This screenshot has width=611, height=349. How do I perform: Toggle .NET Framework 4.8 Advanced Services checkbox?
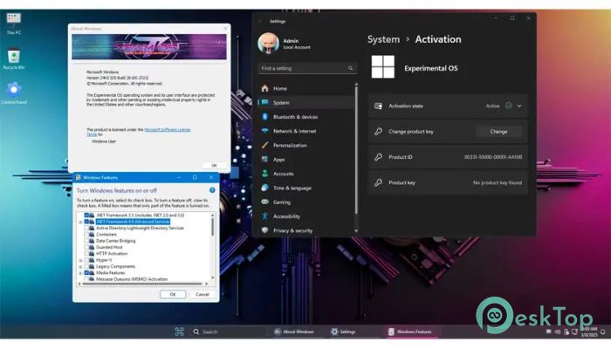pos(86,222)
